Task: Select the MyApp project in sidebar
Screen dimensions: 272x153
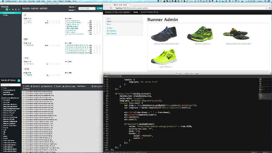Action: [x=5, y=15]
